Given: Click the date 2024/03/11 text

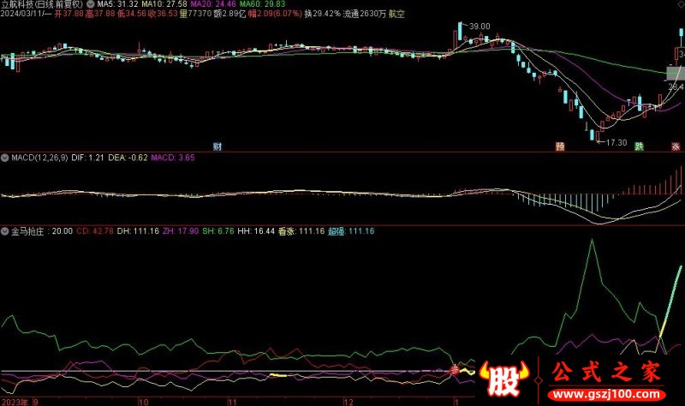Looking at the screenshot, I should (x=21, y=14).
